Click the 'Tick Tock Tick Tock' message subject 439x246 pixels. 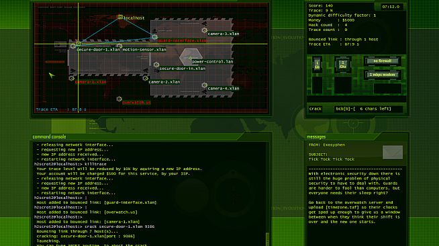click(x=332, y=159)
